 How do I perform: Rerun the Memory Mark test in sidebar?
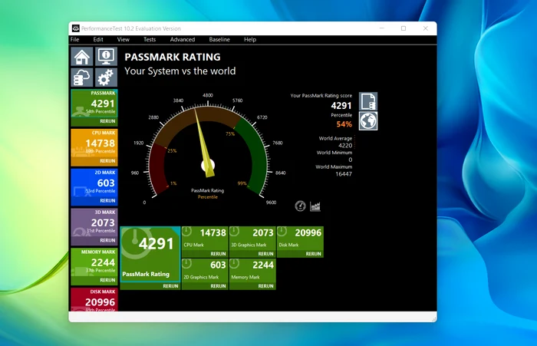coord(107,280)
